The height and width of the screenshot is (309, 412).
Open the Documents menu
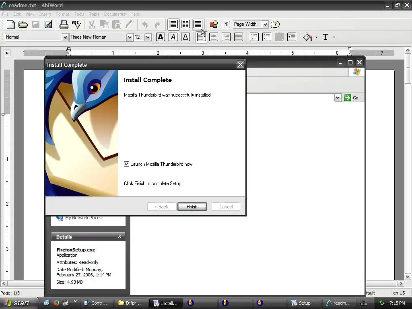(115, 14)
